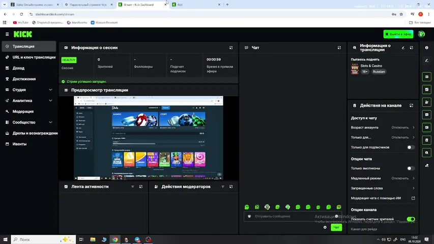Reload the page in the browser
This screenshot has width=434, height=244.
[21, 14]
